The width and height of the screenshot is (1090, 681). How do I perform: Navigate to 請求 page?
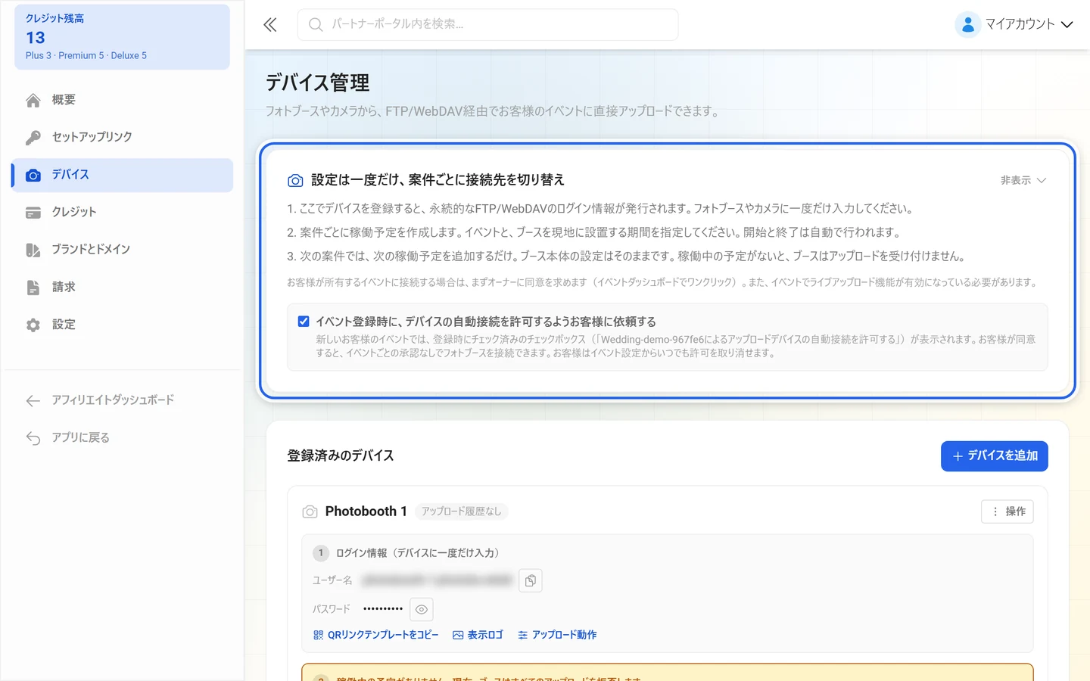point(123,288)
